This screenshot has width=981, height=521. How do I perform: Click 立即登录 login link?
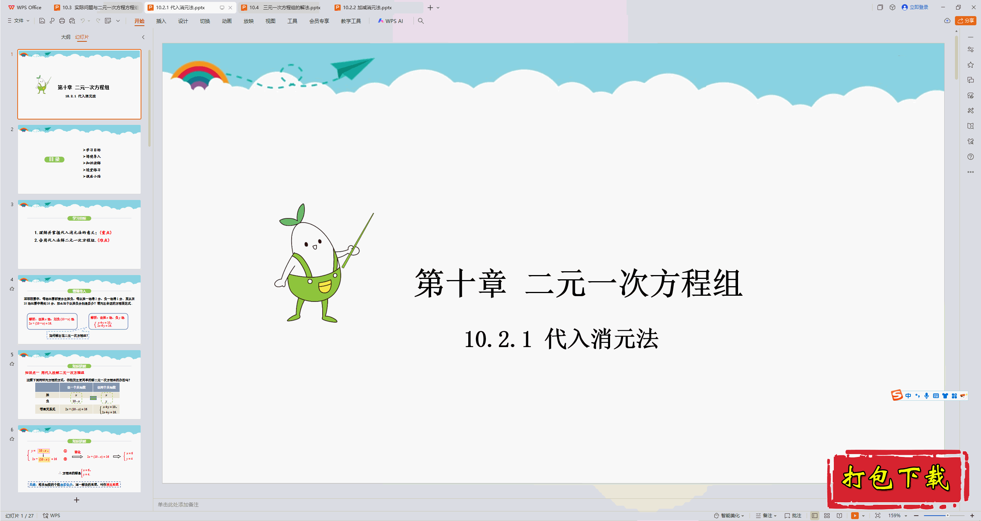[x=915, y=7]
